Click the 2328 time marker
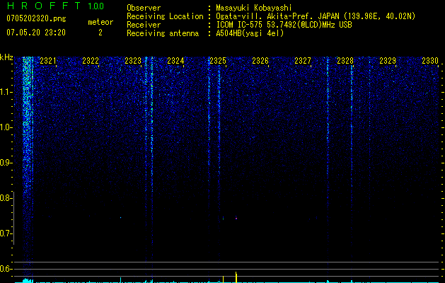445x283 pixels. 345,61
